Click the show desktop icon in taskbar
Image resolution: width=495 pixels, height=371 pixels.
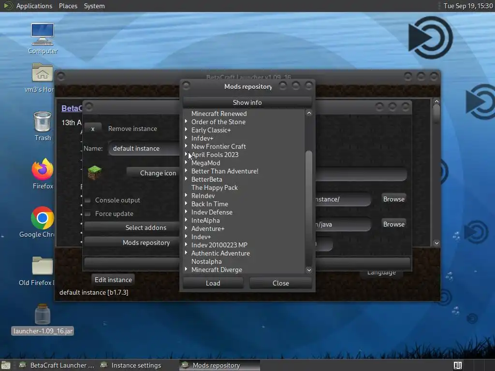(x=6, y=365)
